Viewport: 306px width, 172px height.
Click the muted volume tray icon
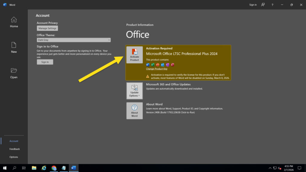tap(279, 168)
